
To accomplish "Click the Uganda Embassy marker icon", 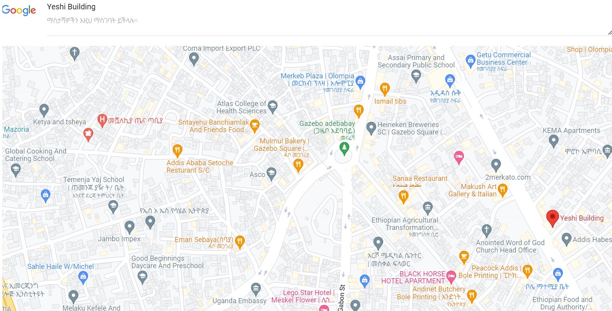I will tap(256, 289).
